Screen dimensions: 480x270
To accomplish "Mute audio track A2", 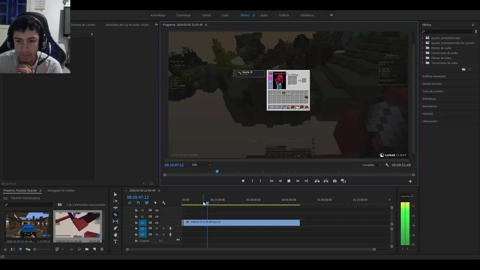I will point(157,228).
